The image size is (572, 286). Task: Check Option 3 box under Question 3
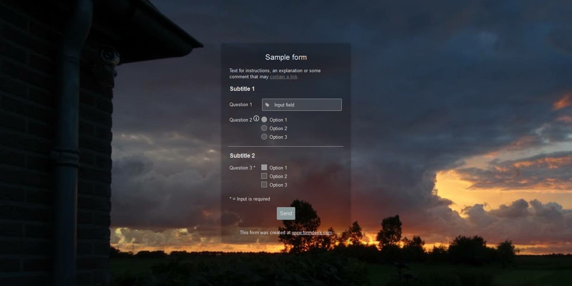264,184
